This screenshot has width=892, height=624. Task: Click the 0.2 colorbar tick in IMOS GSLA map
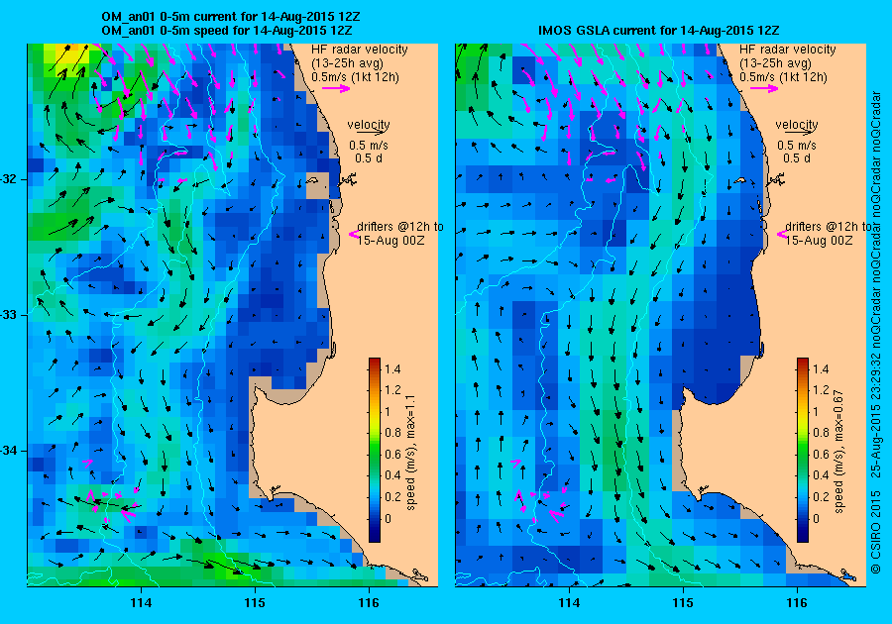click(x=821, y=497)
